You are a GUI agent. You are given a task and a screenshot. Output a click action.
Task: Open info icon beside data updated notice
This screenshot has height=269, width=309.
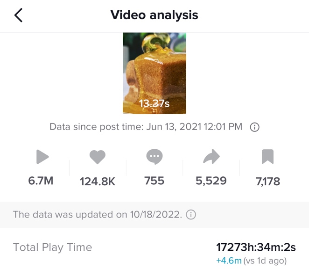(x=191, y=215)
